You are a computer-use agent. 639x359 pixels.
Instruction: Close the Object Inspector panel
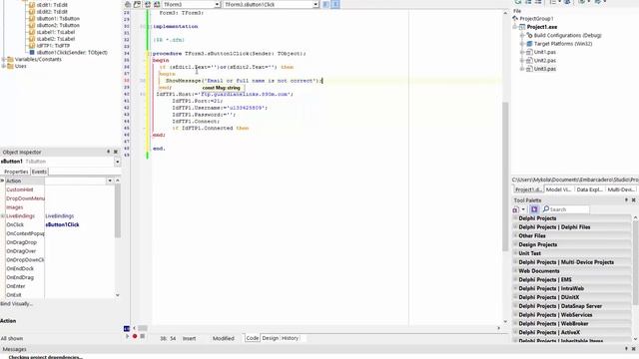click(116, 152)
